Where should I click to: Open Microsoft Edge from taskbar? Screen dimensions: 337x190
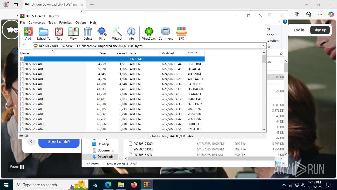click(x=108, y=185)
